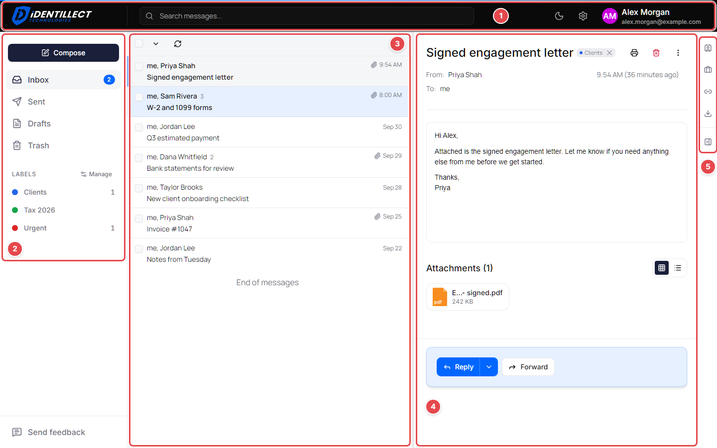Check the W-2 and 1099 forms checkbox
The height and width of the screenshot is (448, 717).
pyautogui.click(x=139, y=97)
